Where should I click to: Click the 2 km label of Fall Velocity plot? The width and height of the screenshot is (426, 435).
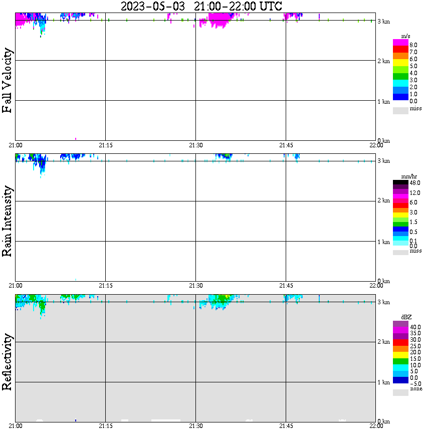pyautogui.click(x=383, y=61)
